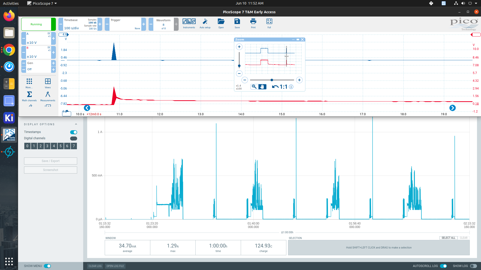The image size is (481, 270).
Task: Print waveform using the Print icon
Action: pyautogui.click(x=253, y=24)
